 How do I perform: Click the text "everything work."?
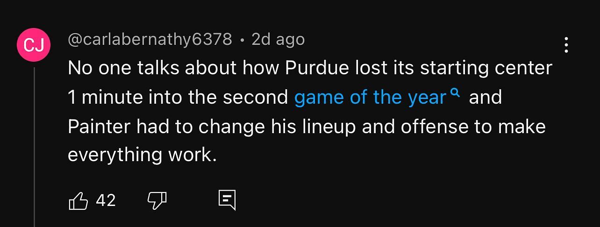click(143, 155)
